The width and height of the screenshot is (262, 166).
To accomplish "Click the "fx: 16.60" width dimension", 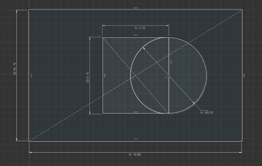I will point(135,155).
